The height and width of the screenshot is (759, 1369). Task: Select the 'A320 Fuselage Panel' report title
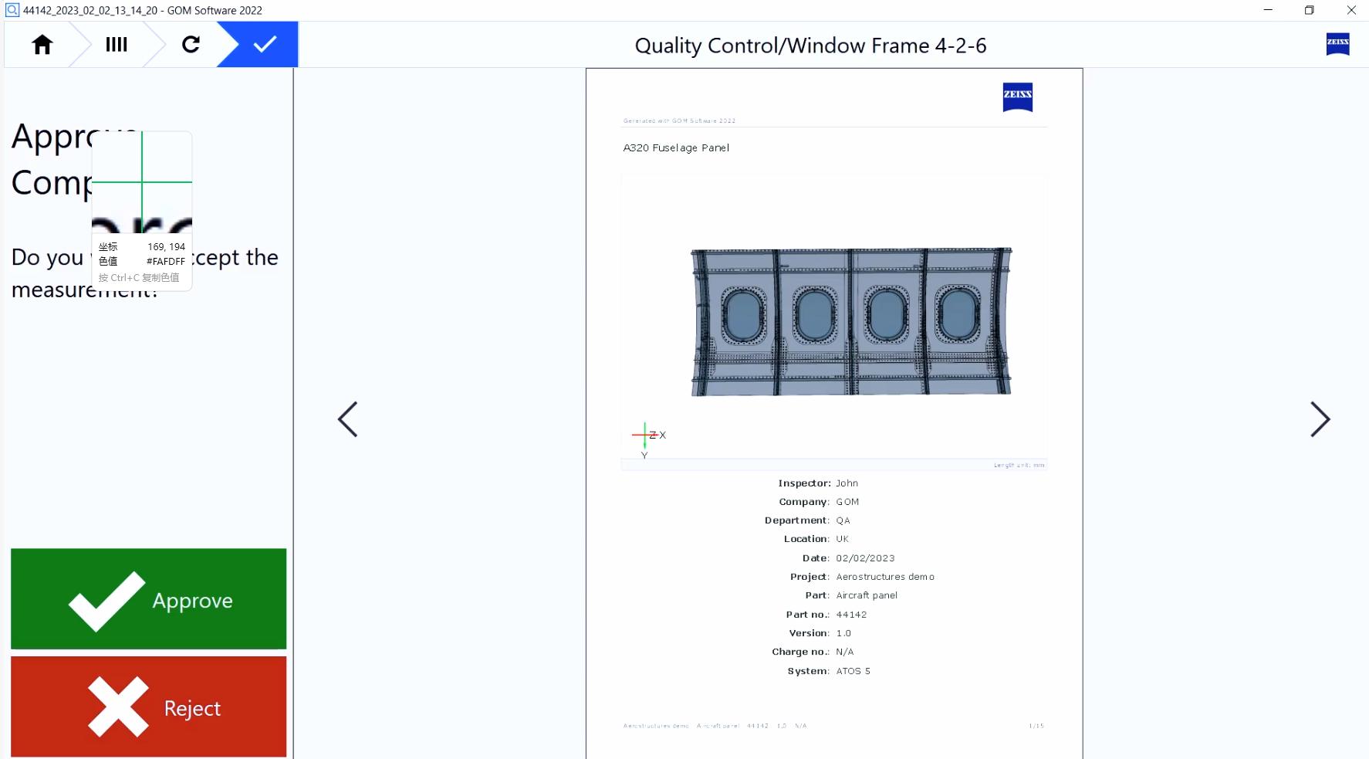click(676, 147)
